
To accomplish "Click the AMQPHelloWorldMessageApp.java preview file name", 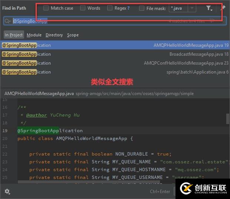I will click(39, 94).
